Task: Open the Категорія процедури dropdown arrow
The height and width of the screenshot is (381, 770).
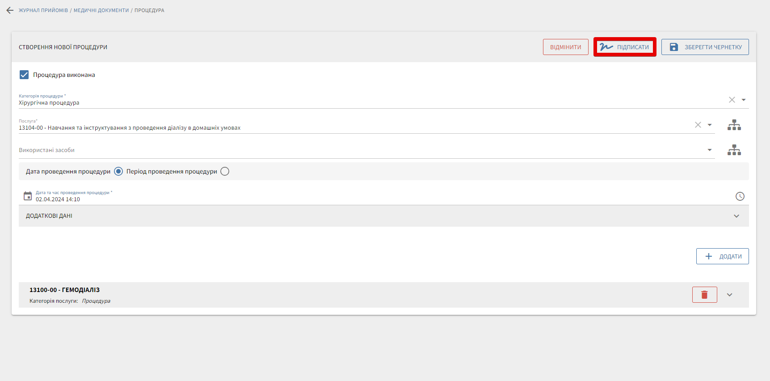Action: pyautogui.click(x=744, y=100)
